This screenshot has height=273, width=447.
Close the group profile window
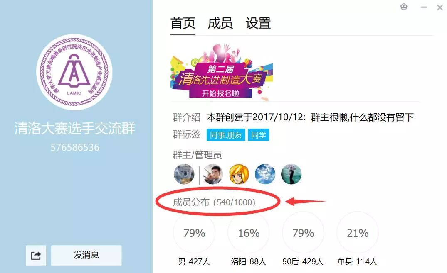[x=440, y=7]
